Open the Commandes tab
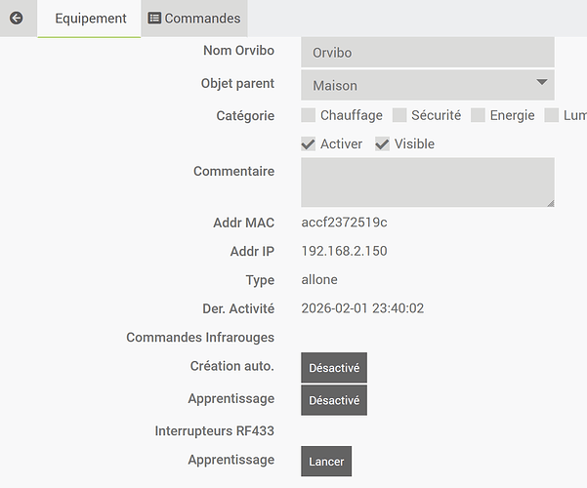The width and height of the screenshot is (587, 488). tap(194, 19)
